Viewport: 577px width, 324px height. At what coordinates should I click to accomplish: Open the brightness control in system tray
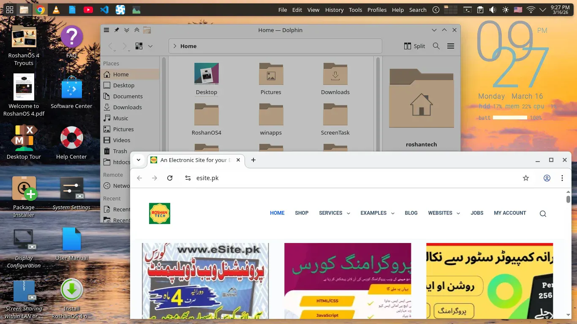click(506, 10)
